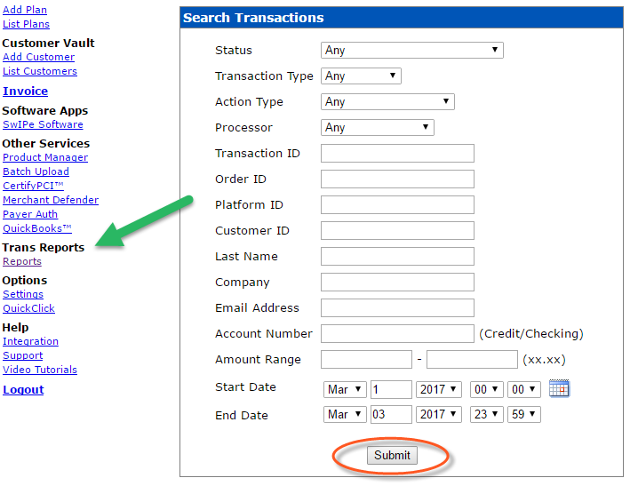Open the Transaction Type dropdown
638x486 pixels.
[x=361, y=76]
